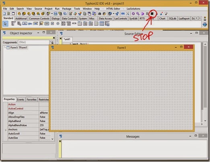Screen dimensions: 210x162
Task: Select the *unit1 tab in Source Editor
Action: tap(67, 39)
